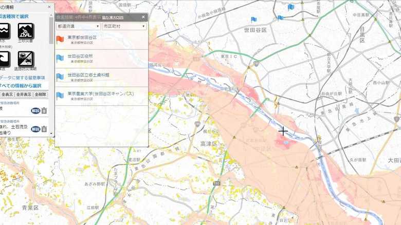Viewport: 401px width, 225px height.
Task: Close the search results panel
Action: click(143, 17)
